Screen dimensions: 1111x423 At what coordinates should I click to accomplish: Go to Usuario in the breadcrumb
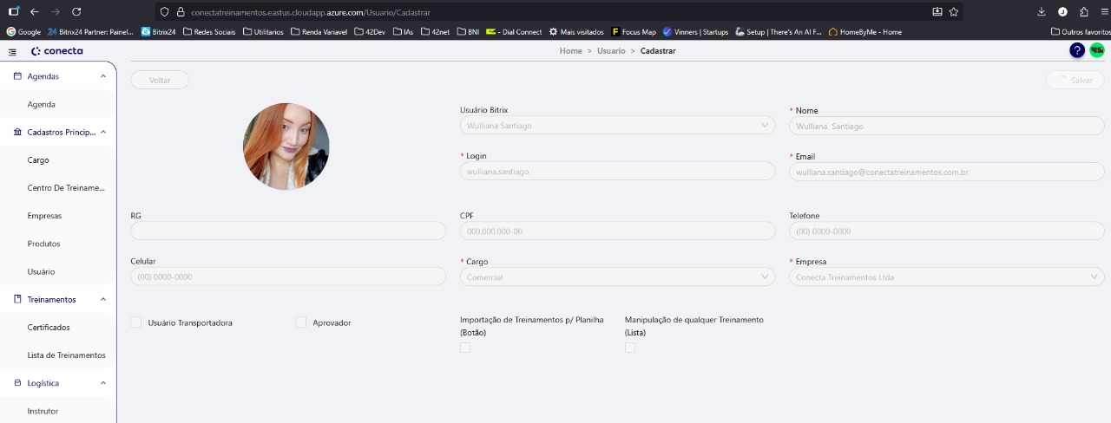click(610, 51)
